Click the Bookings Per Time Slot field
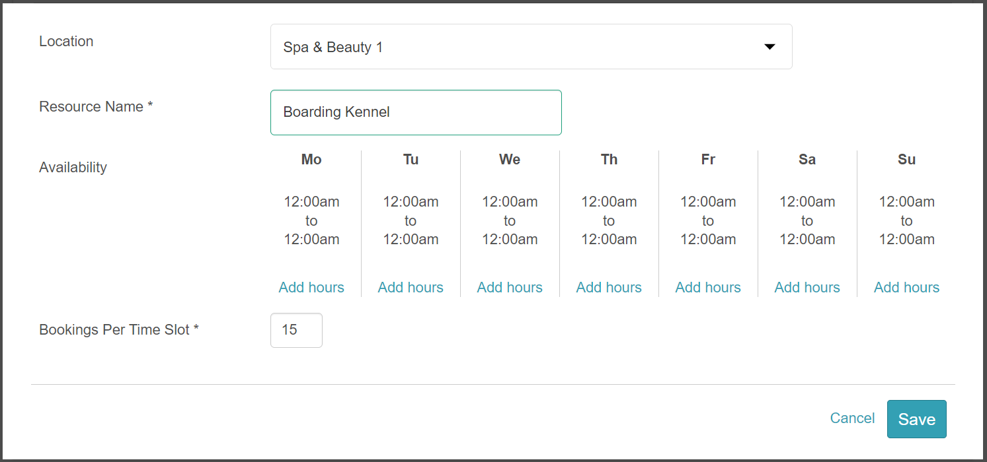Viewport: 987px width, 462px height. pos(296,330)
